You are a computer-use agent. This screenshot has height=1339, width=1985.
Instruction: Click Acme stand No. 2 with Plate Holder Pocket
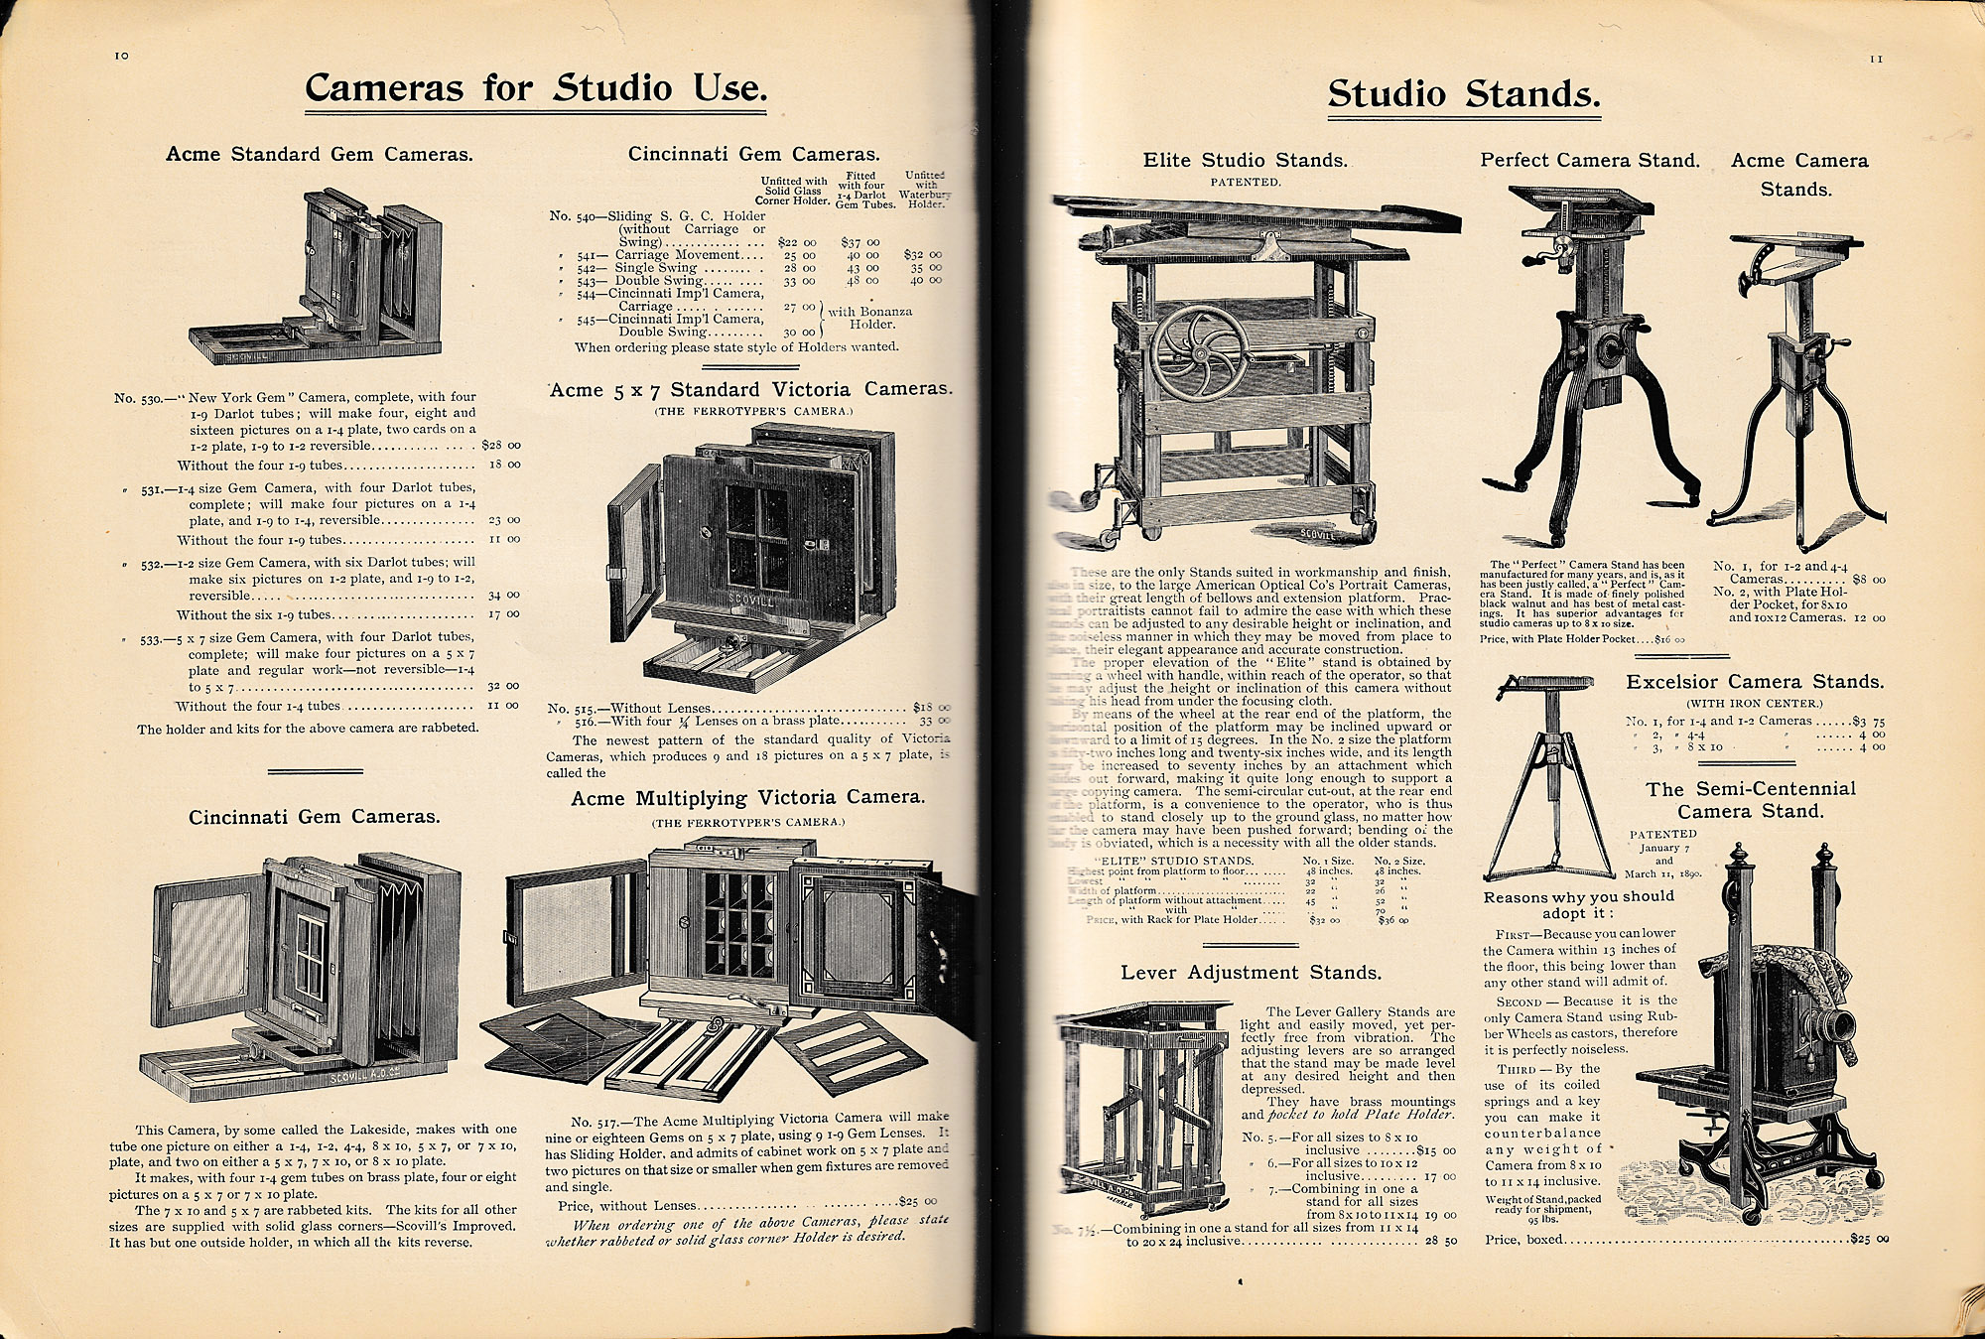[1799, 604]
